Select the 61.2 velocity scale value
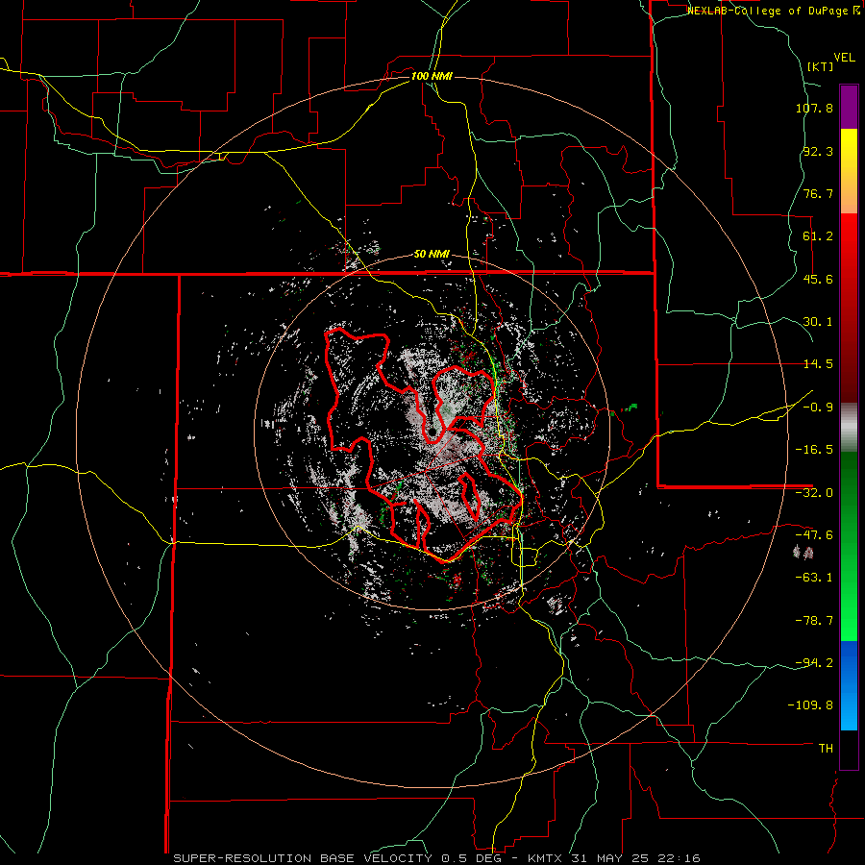This screenshot has width=865, height=865. coord(818,236)
